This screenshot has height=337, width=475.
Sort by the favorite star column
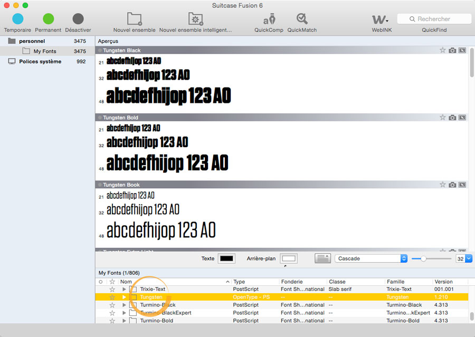point(112,282)
